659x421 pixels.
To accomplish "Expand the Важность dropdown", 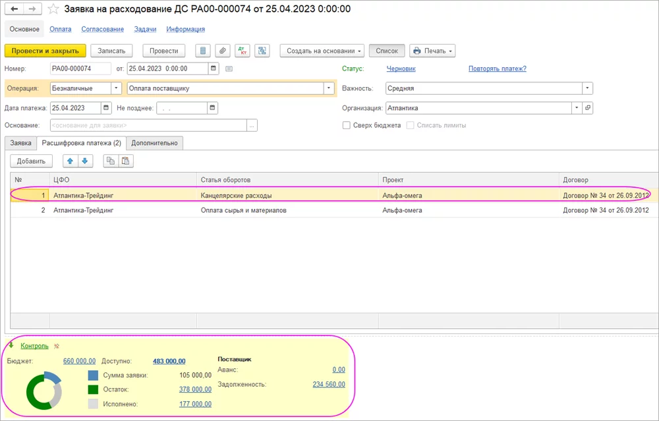I will pyautogui.click(x=587, y=88).
